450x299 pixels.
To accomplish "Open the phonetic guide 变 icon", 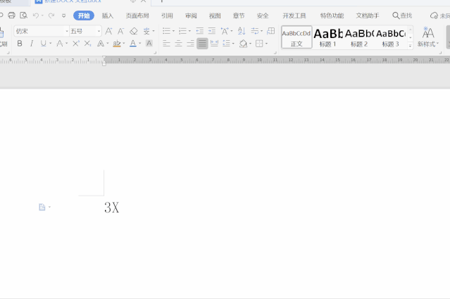I will click(x=146, y=31).
